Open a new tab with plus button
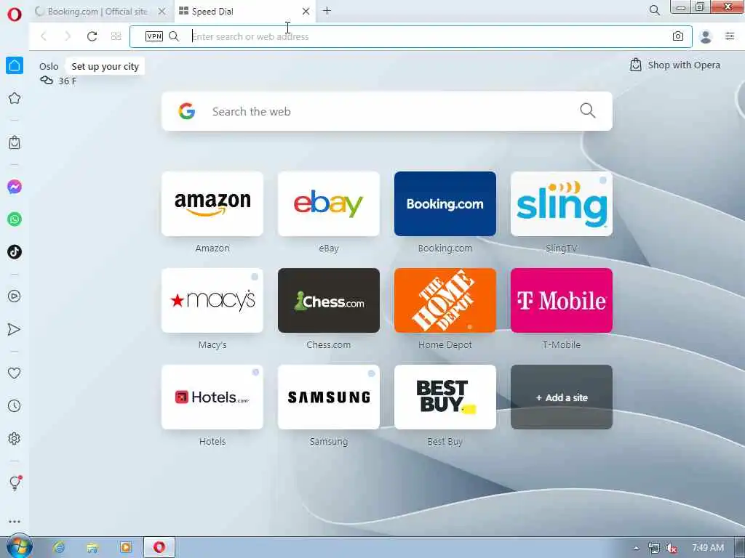 [327, 10]
